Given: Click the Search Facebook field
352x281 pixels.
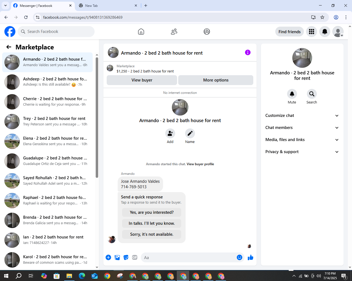Looking at the screenshot, I should point(56,32).
